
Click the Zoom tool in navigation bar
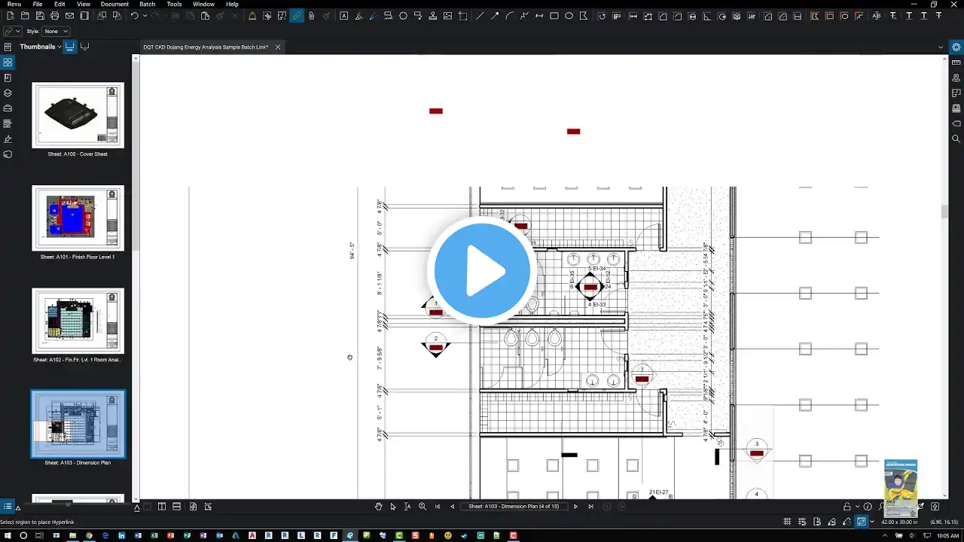pos(423,507)
